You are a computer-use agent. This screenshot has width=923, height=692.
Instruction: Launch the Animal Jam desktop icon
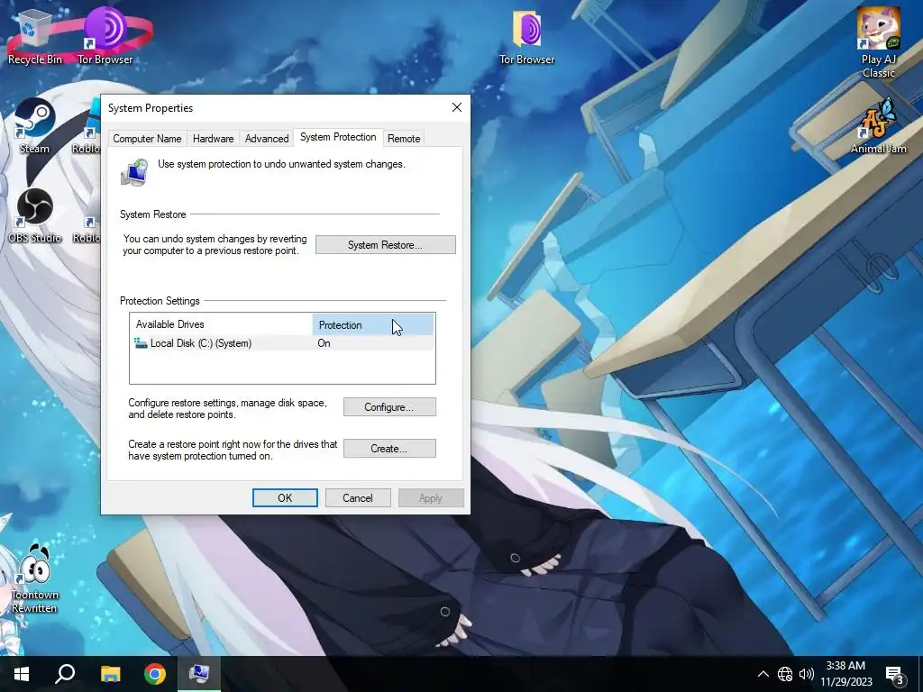878,126
